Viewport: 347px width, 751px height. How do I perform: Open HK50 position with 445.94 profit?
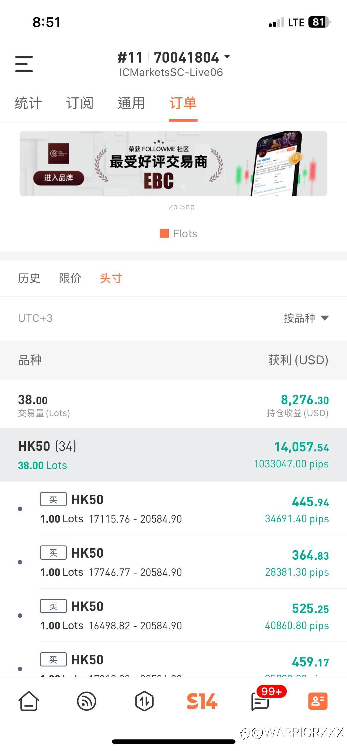pyautogui.click(x=184, y=509)
